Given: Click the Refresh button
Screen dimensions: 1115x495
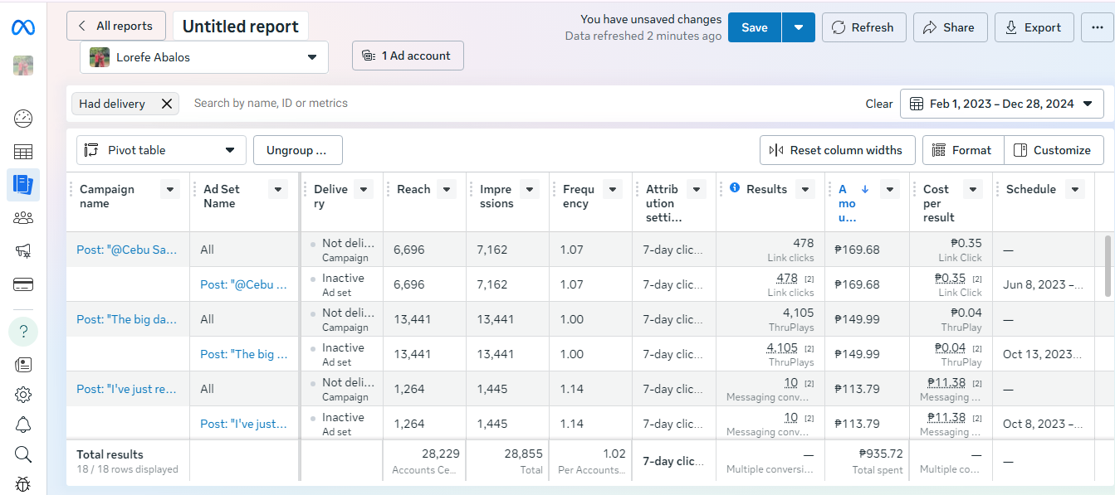Looking at the screenshot, I should coord(863,27).
